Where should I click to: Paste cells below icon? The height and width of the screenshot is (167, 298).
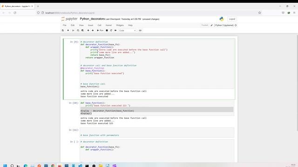[83, 31]
